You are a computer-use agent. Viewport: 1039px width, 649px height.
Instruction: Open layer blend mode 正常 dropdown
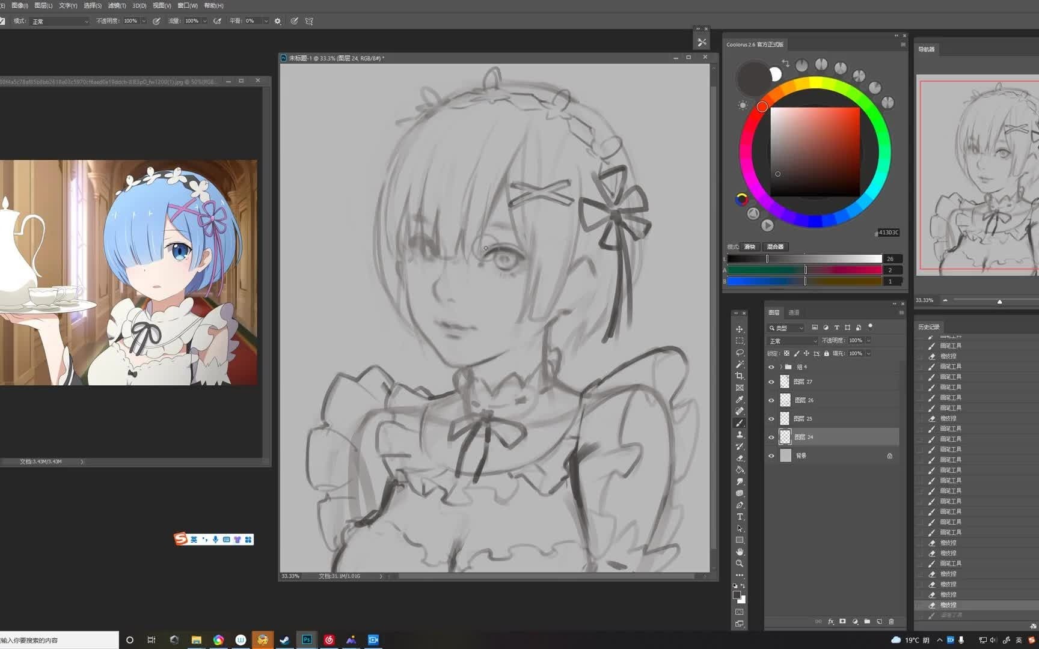click(792, 341)
